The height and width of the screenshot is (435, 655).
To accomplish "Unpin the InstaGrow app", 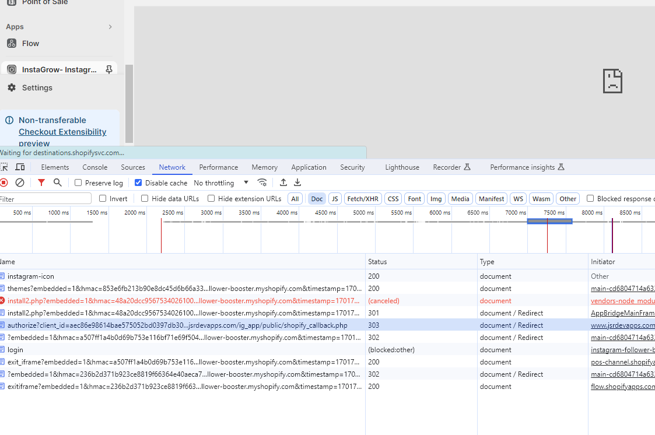I will (x=109, y=70).
